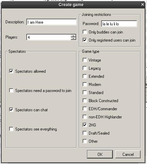Toggle Spectators can chat checkbox

(11, 110)
